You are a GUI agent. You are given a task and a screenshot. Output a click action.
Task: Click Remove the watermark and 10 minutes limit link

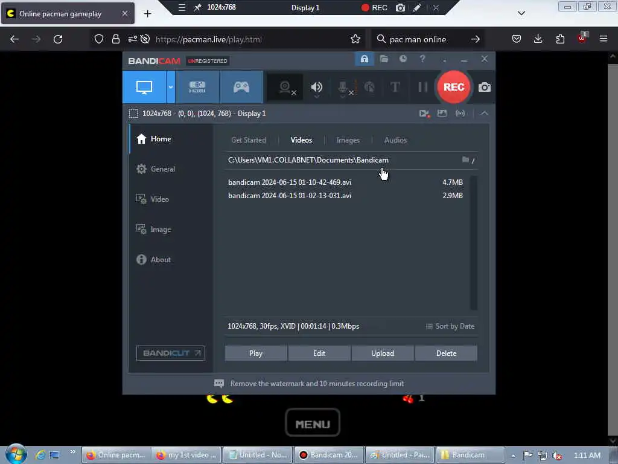(317, 384)
